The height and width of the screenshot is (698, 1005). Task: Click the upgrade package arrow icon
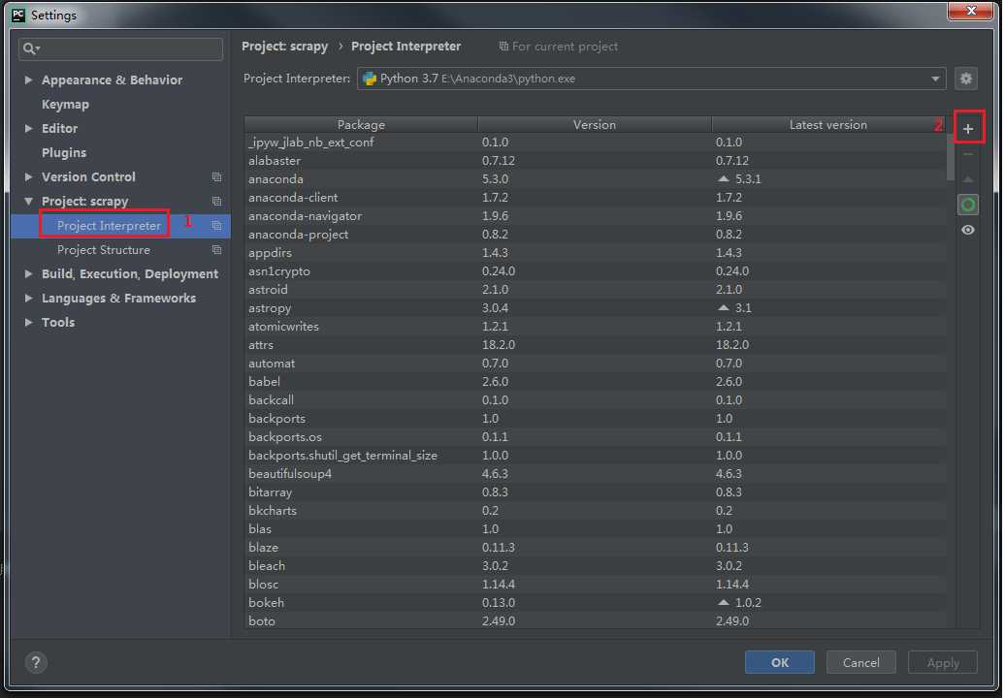pyautogui.click(x=968, y=180)
